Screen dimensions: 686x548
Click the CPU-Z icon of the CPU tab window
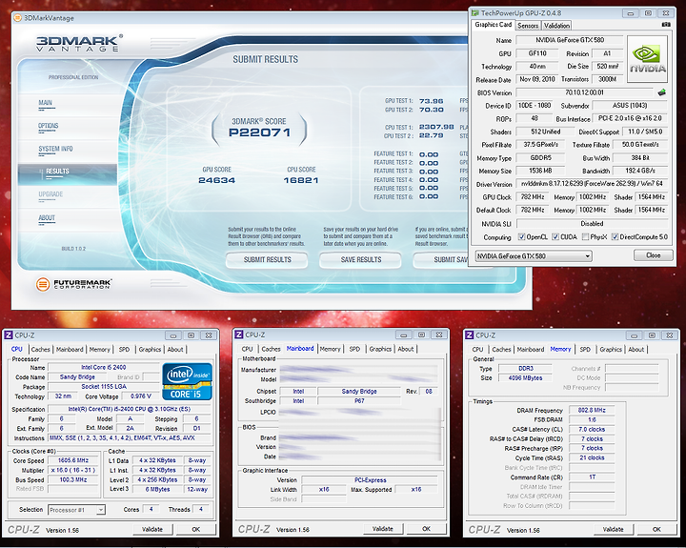(9, 335)
